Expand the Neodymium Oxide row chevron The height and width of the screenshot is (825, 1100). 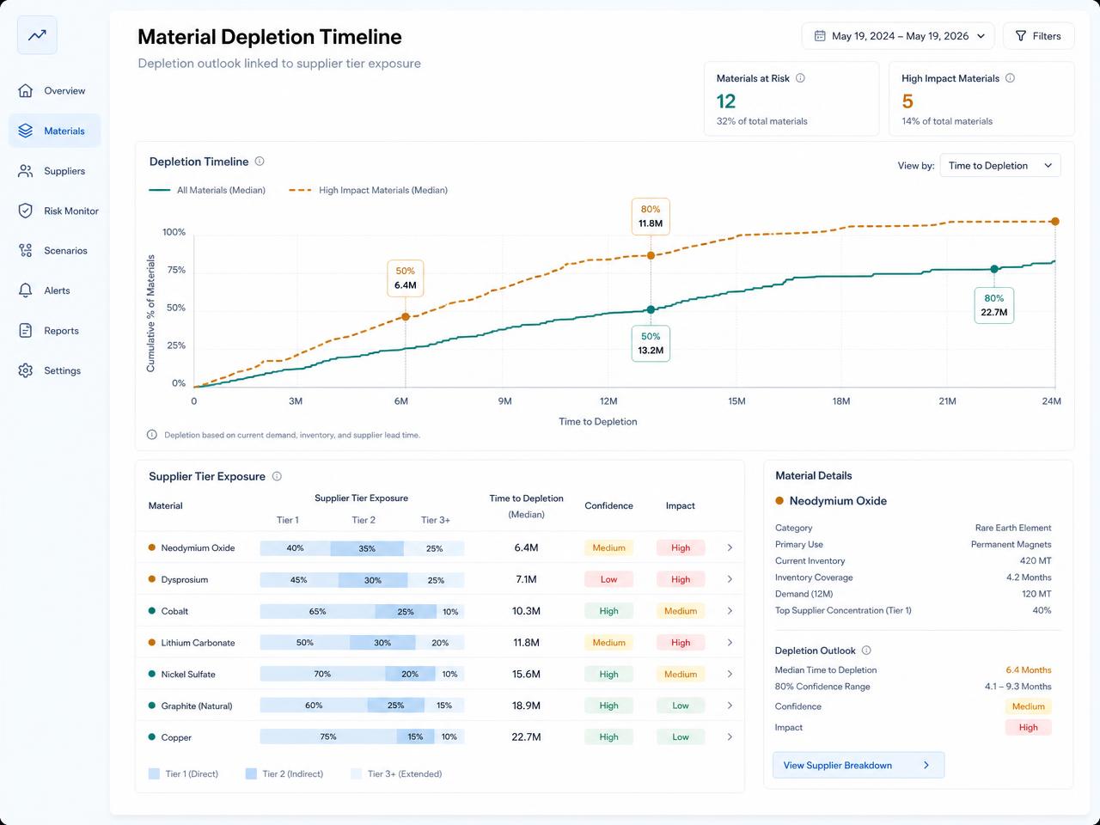coord(730,547)
